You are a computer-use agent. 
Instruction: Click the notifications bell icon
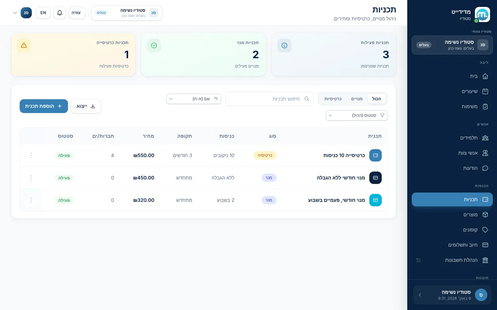pyautogui.click(x=59, y=13)
